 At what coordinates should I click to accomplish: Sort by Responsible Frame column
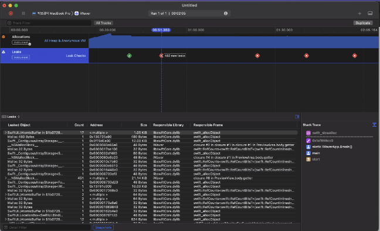pyautogui.click(x=208, y=125)
